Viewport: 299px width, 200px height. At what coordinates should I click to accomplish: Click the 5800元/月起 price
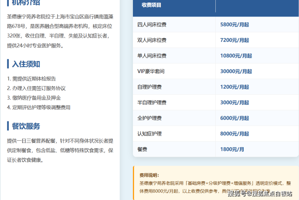click(x=234, y=25)
